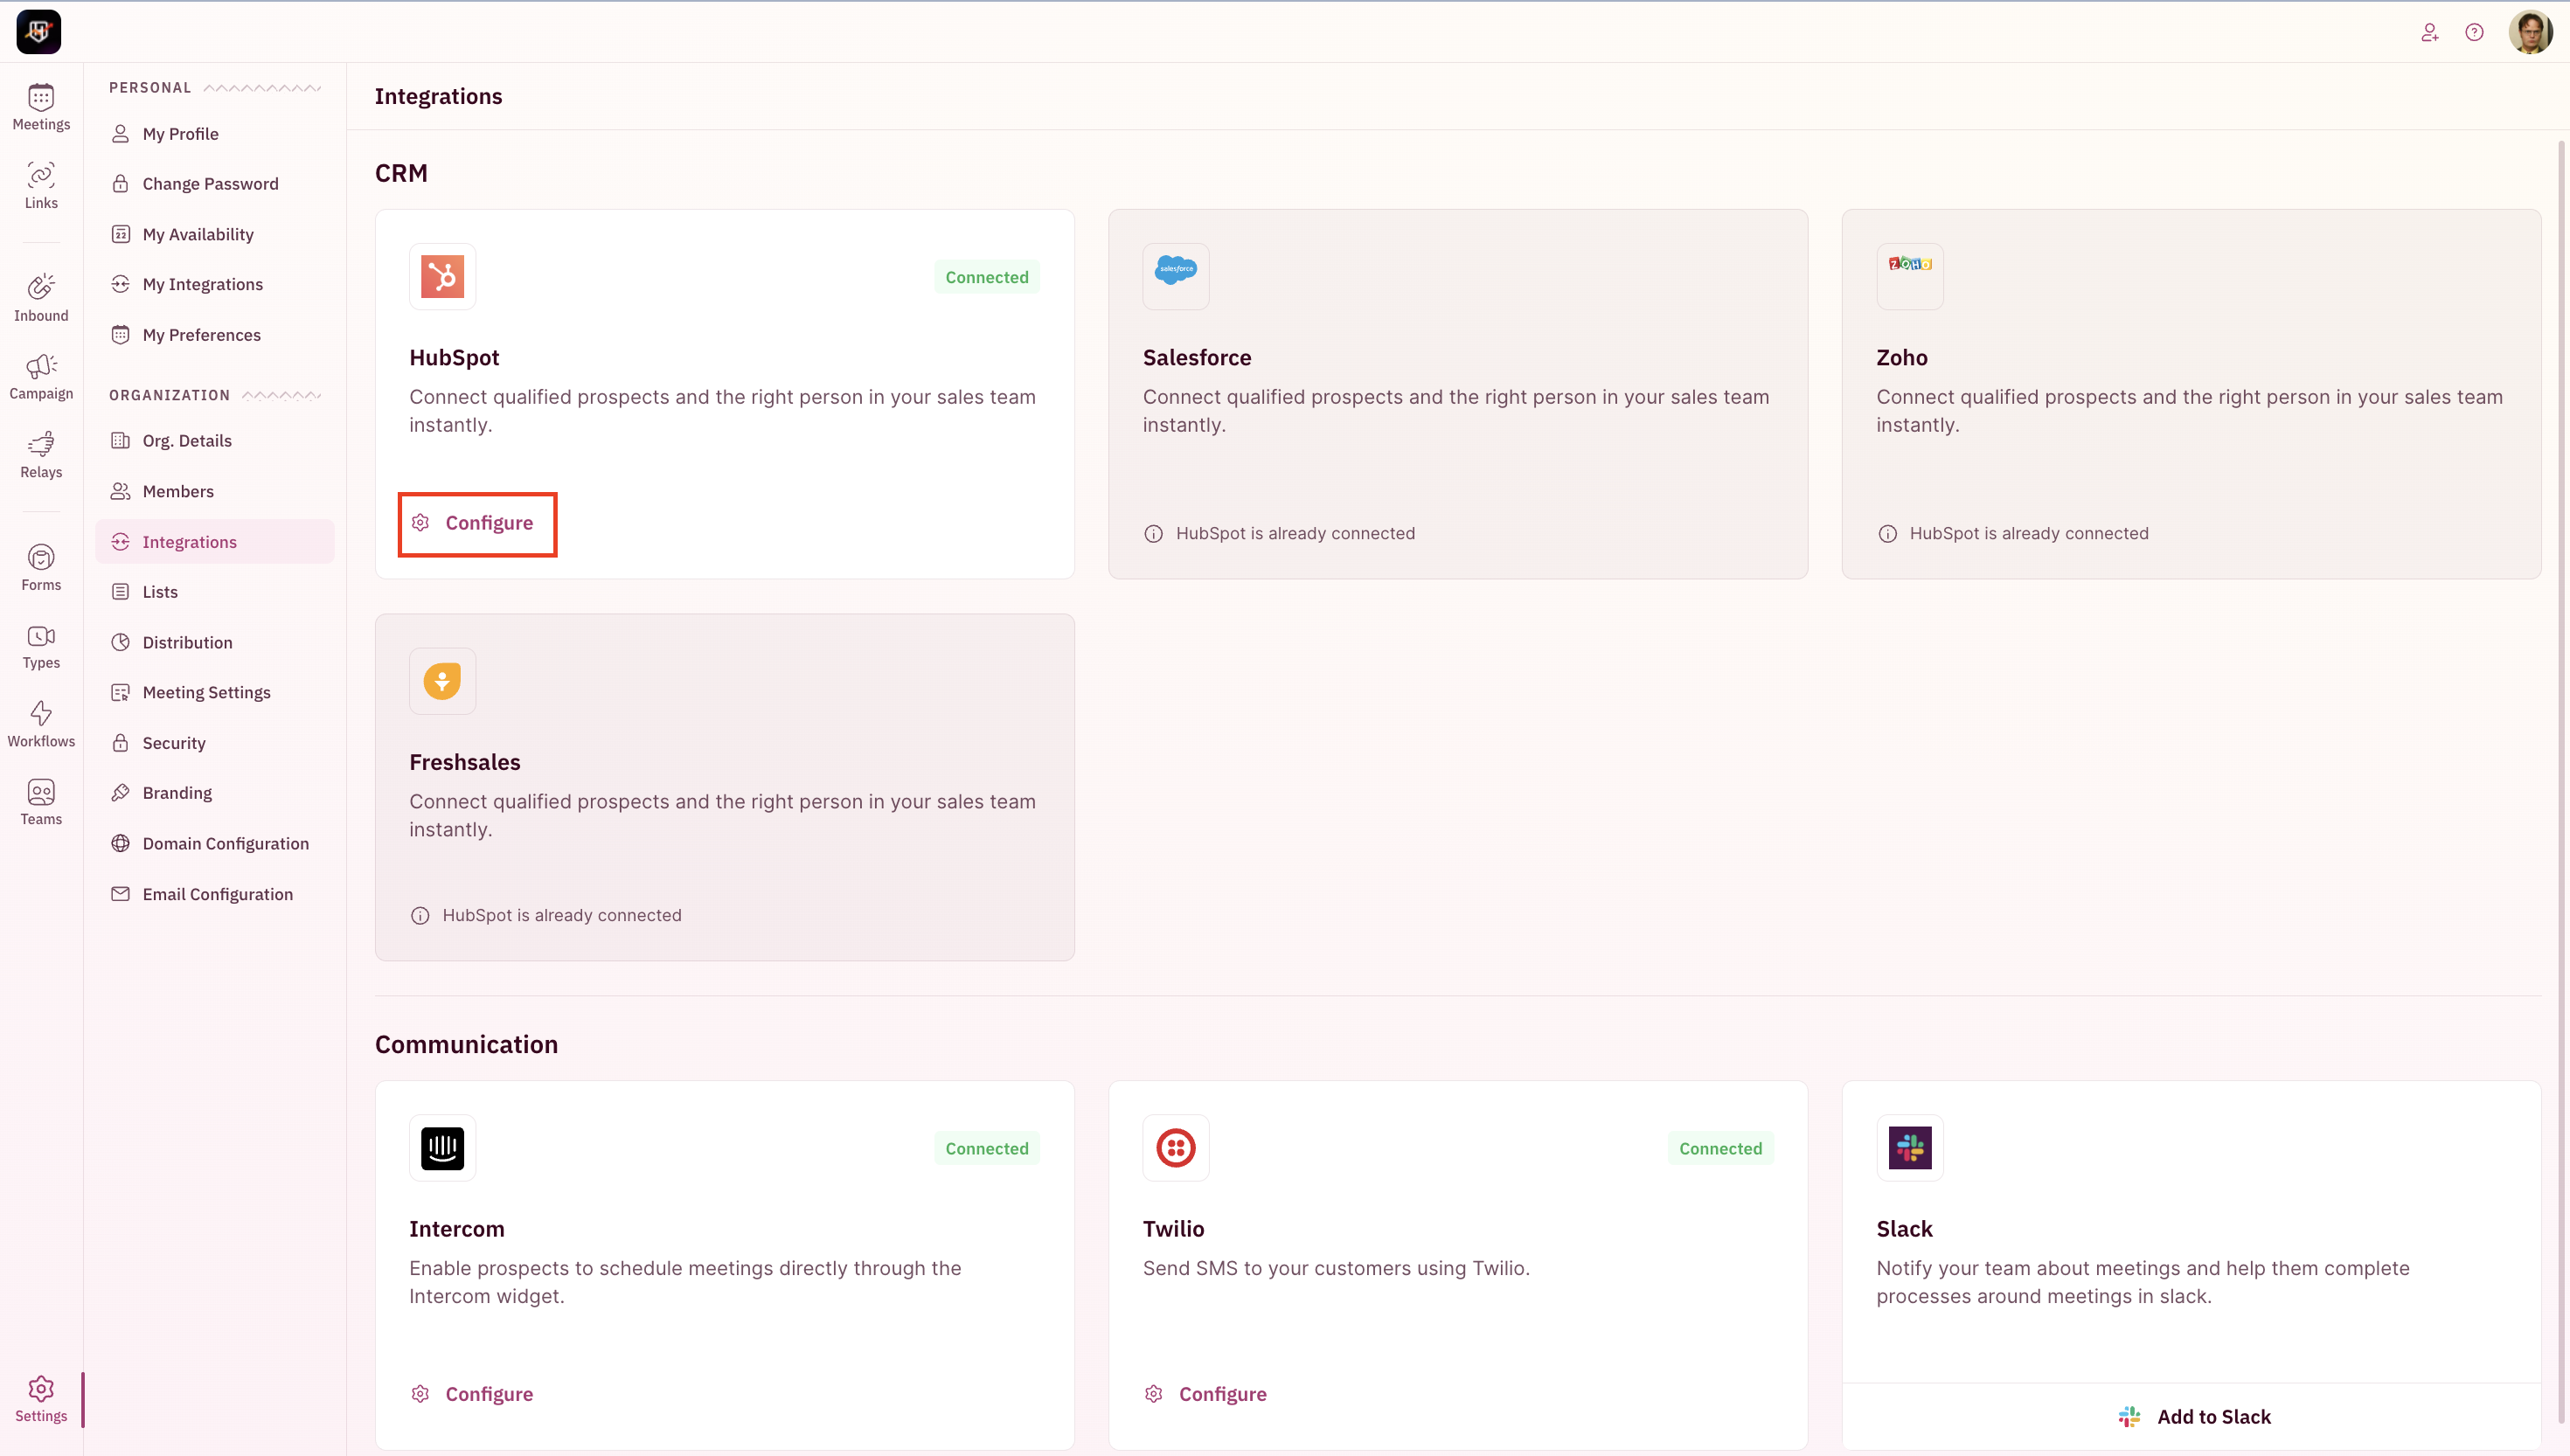Configure the HubSpot integration

coord(477,523)
